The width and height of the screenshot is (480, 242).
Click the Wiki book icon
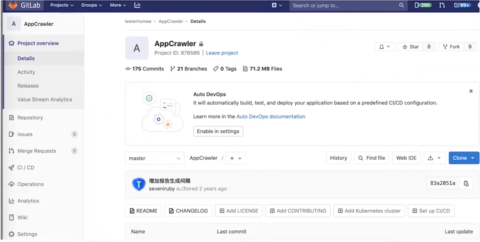12,217
